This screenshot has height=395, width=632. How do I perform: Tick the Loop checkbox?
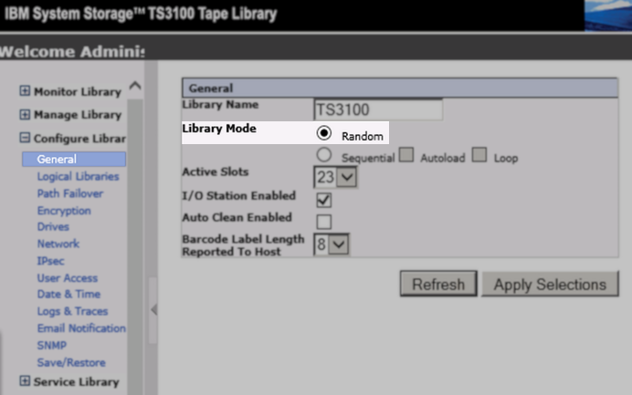(479, 154)
